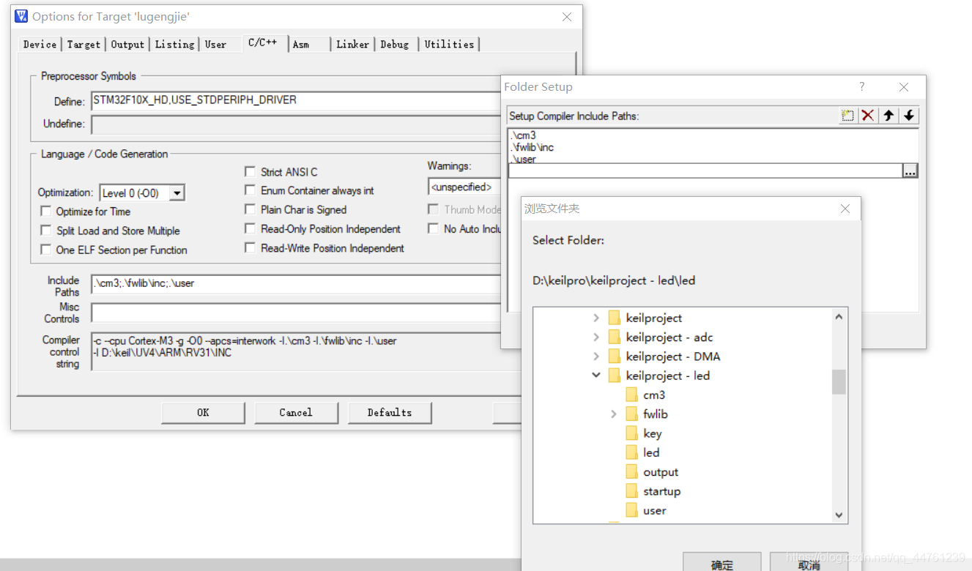Screen dimensions: 972x571
Task: Click the Keil icon in Options title bar
Action: pos(21,16)
